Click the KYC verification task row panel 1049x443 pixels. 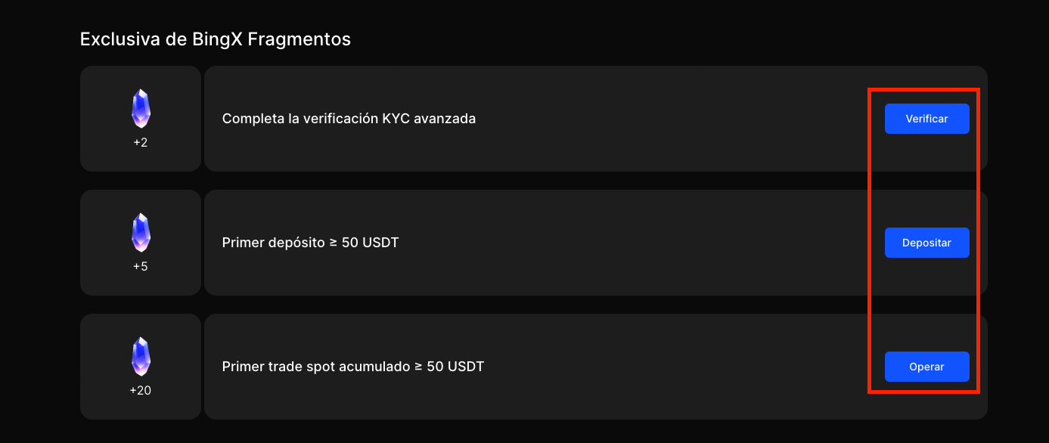(x=666, y=119)
